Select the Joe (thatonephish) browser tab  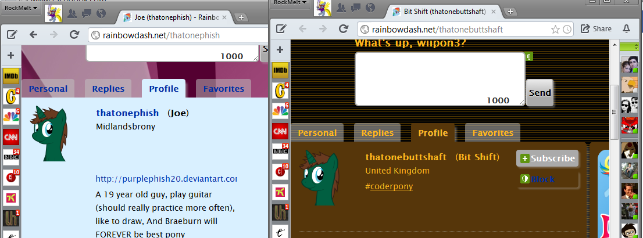pyautogui.click(x=176, y=17)
